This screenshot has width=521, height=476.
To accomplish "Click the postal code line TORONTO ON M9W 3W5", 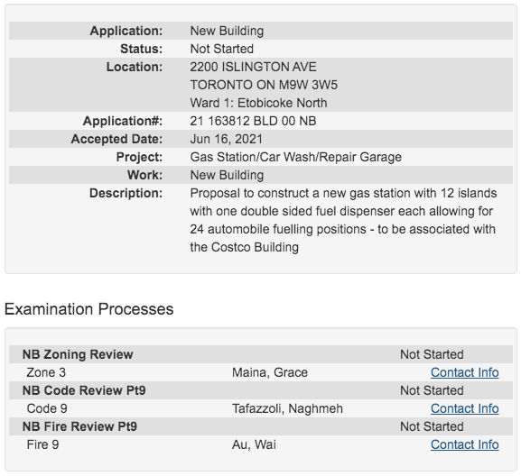I will pos(264,85).
